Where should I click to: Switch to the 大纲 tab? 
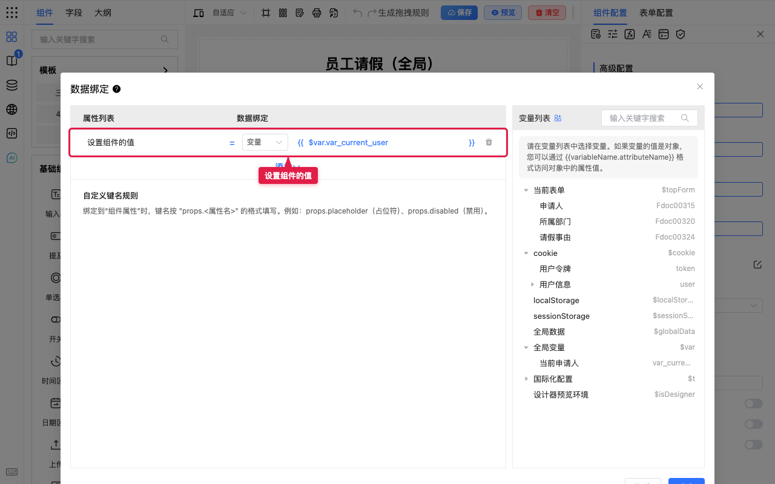point(103,13)
